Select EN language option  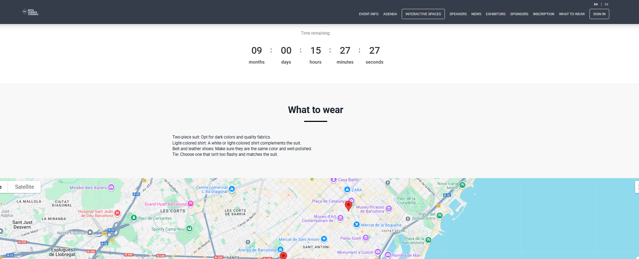pos(596,5)
